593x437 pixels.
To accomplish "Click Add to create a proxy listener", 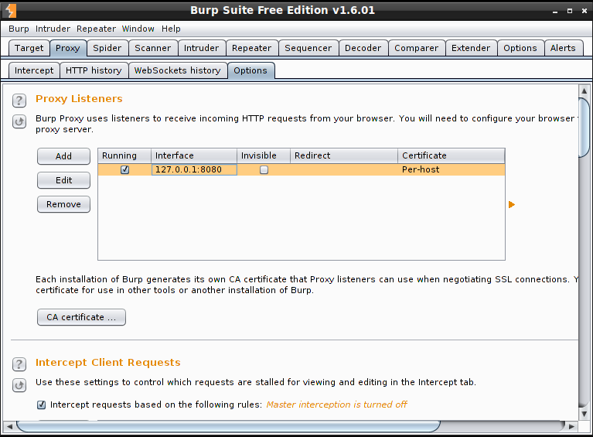I will (63, 156).
